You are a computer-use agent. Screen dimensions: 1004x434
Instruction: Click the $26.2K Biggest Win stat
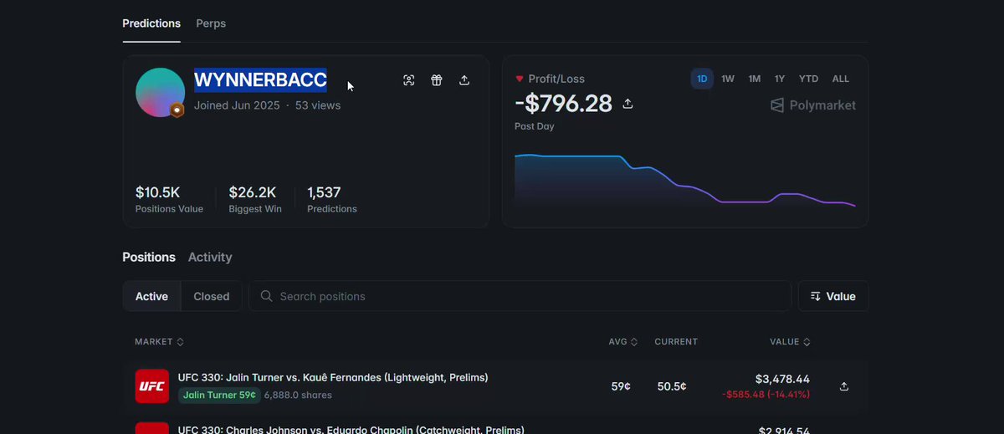255,199
